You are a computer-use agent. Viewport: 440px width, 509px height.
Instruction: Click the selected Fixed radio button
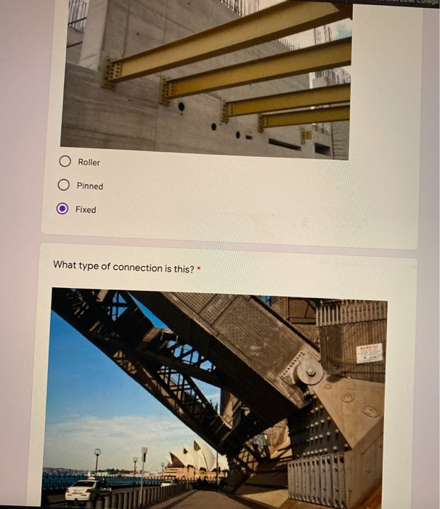tap(62, 209)
